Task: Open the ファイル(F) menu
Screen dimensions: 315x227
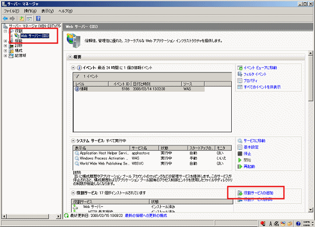Action: point(12,11)
